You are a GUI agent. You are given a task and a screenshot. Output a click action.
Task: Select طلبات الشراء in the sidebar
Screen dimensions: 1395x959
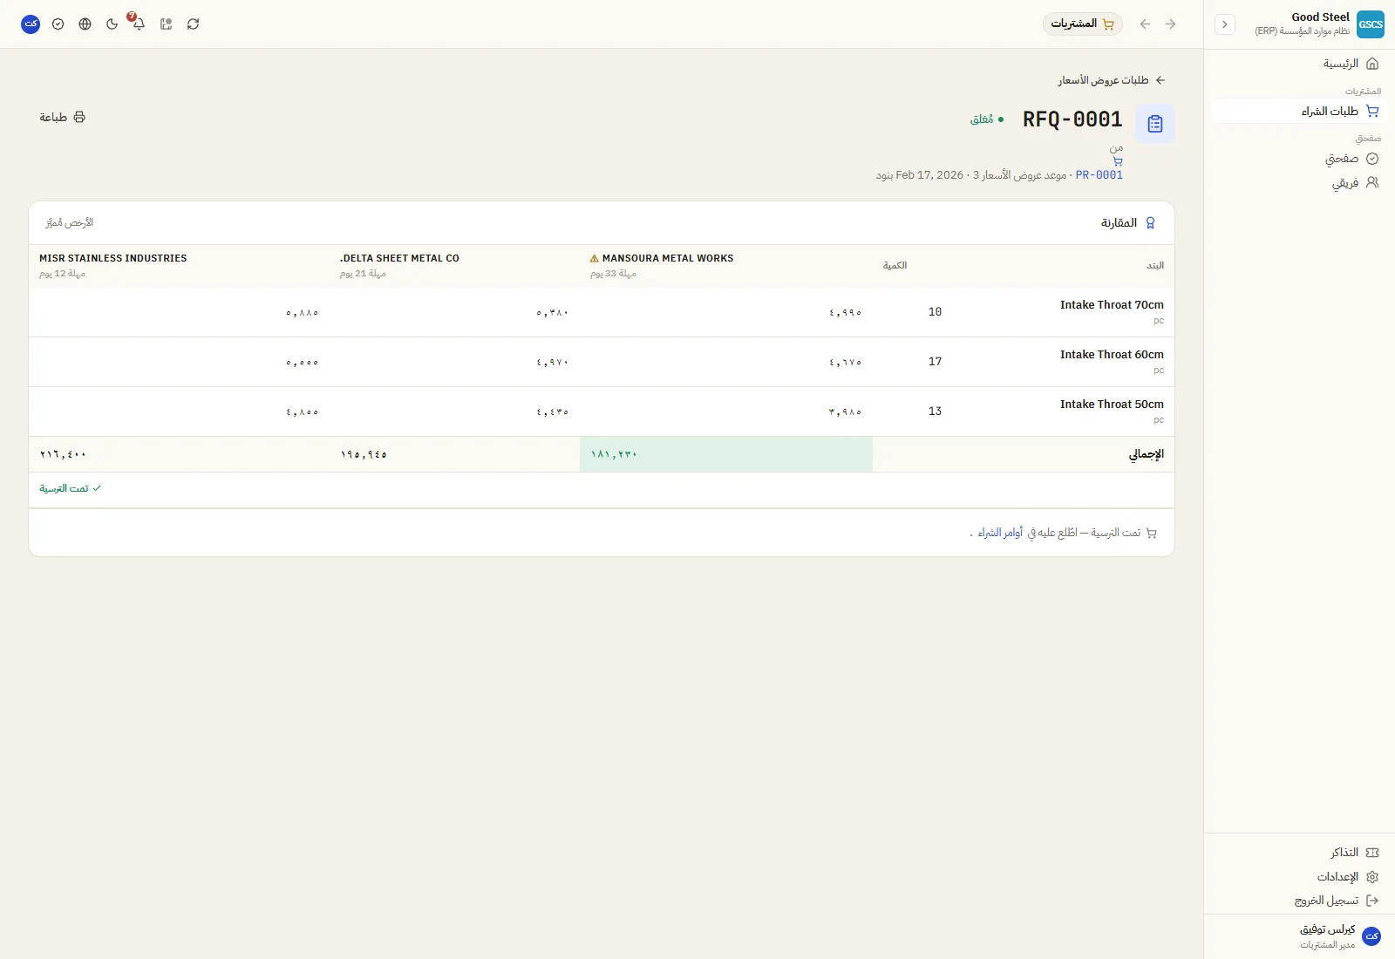[x=1299, y=111]
